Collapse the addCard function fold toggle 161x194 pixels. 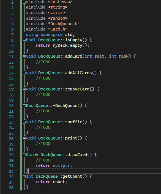24,57
